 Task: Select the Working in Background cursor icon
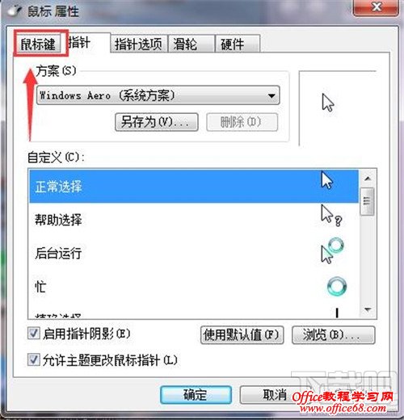tap(332, 250)
